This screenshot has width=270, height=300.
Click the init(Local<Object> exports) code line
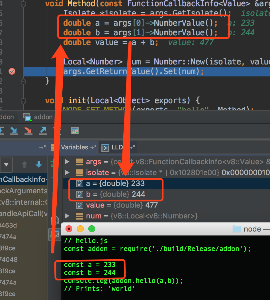point(122,100)
